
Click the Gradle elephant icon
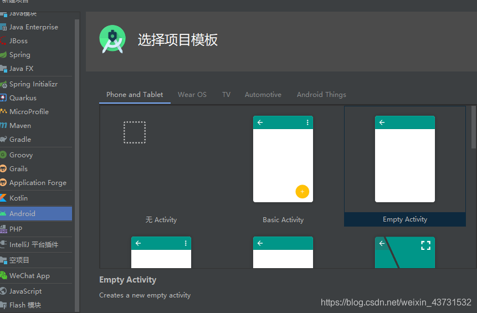(x=3, y=139)
